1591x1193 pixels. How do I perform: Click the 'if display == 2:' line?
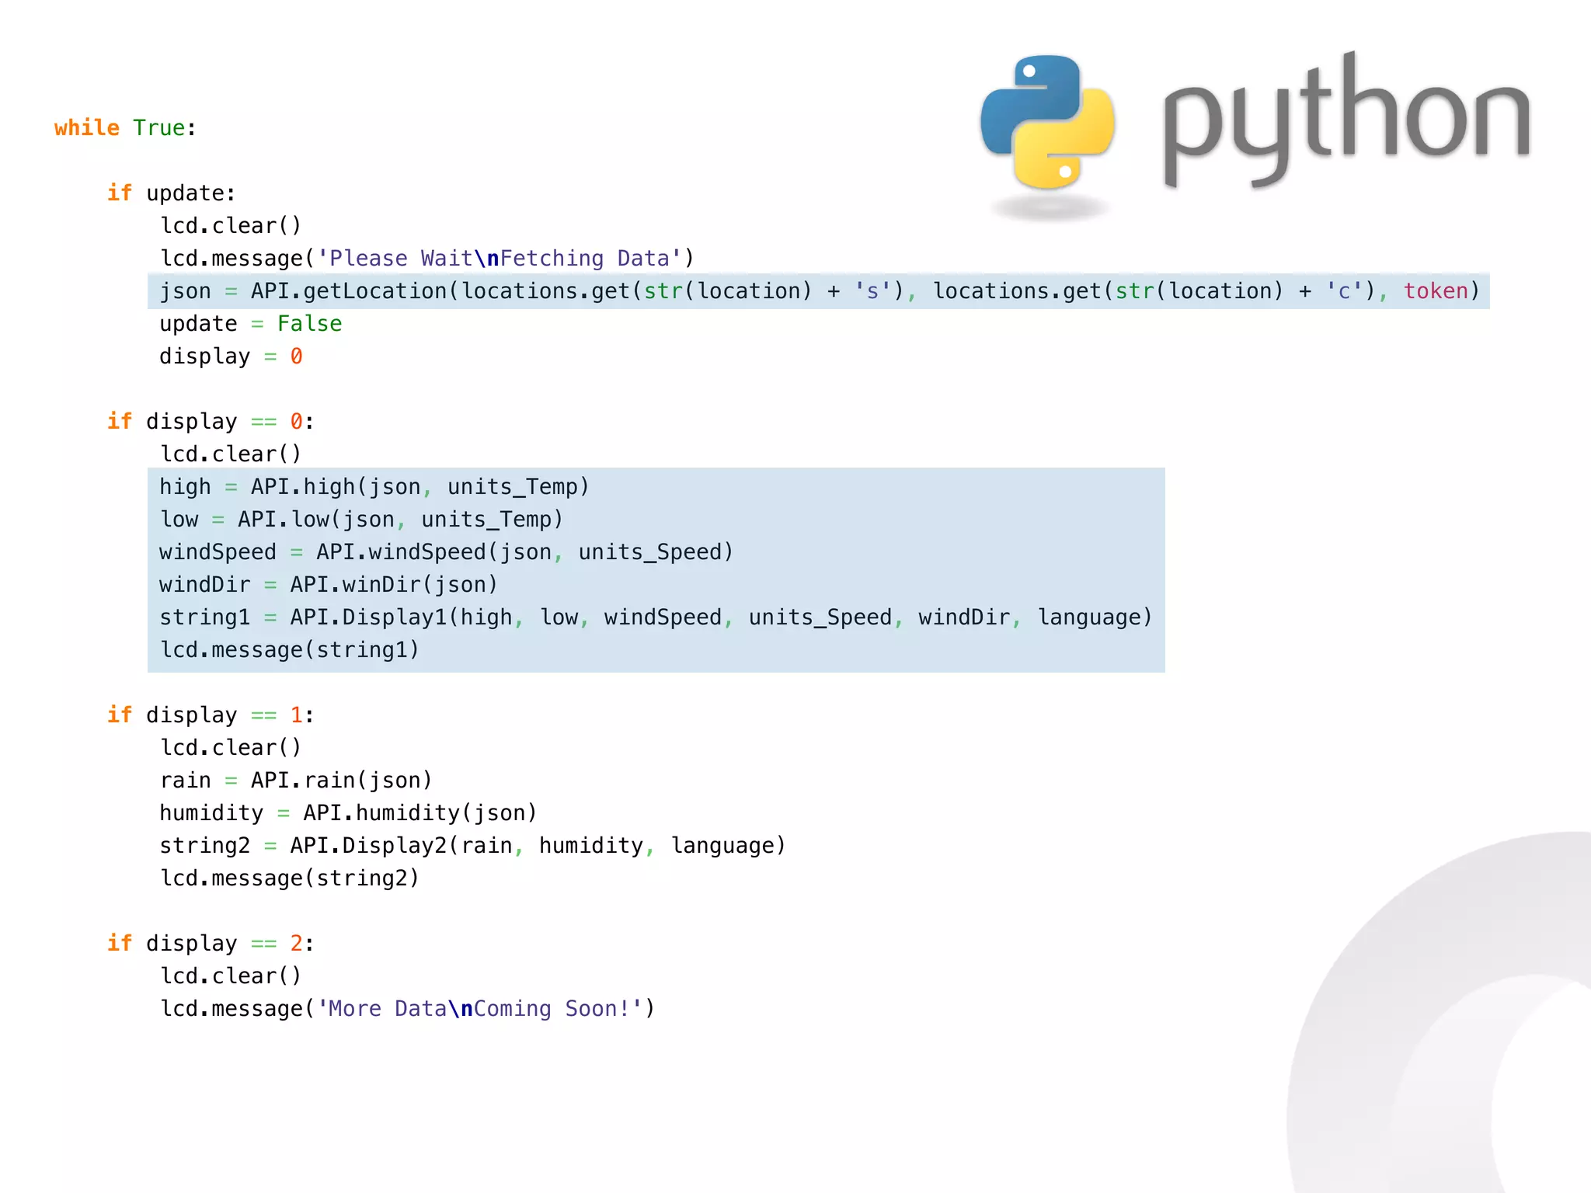pyautogui.click(x=211, y=943)
